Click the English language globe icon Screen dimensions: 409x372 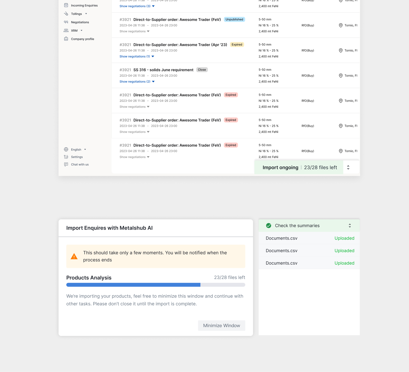click(66, 150)
